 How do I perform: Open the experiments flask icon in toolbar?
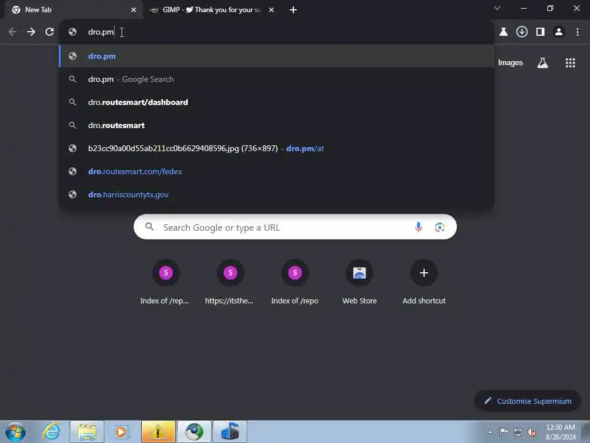[504, 32]
